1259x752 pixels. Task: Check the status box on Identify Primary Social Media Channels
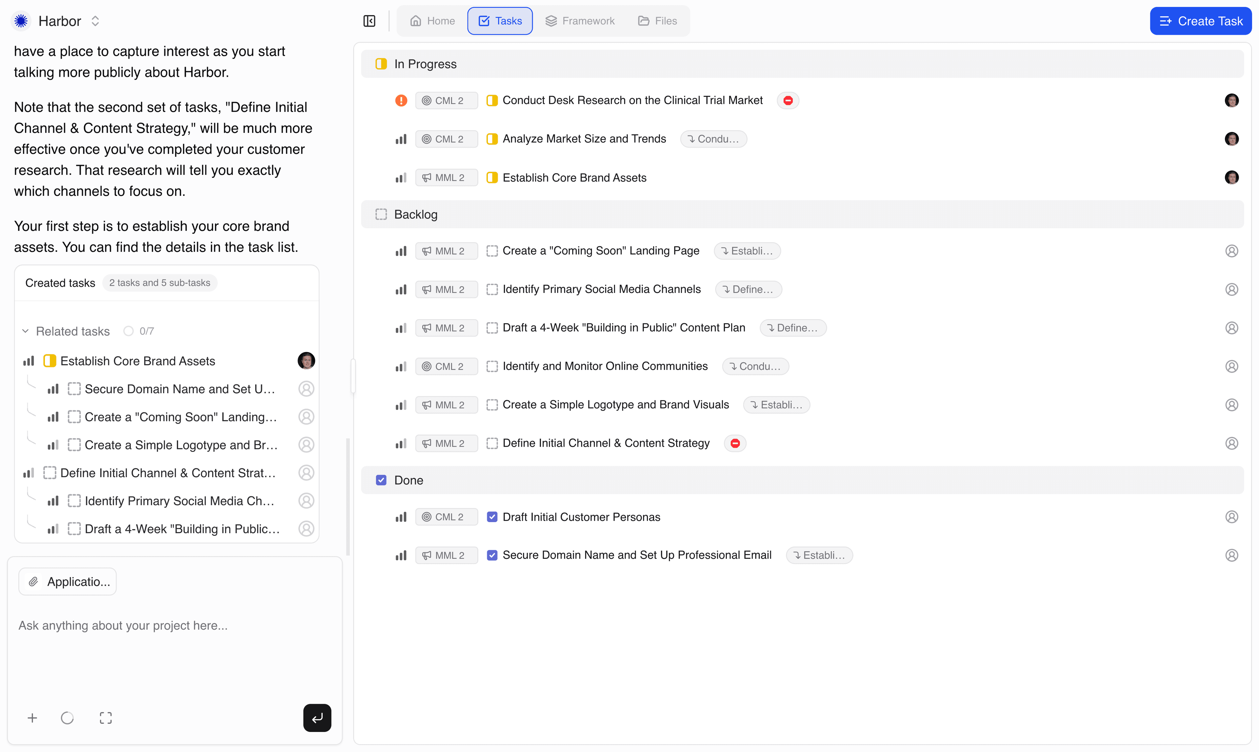492,289
